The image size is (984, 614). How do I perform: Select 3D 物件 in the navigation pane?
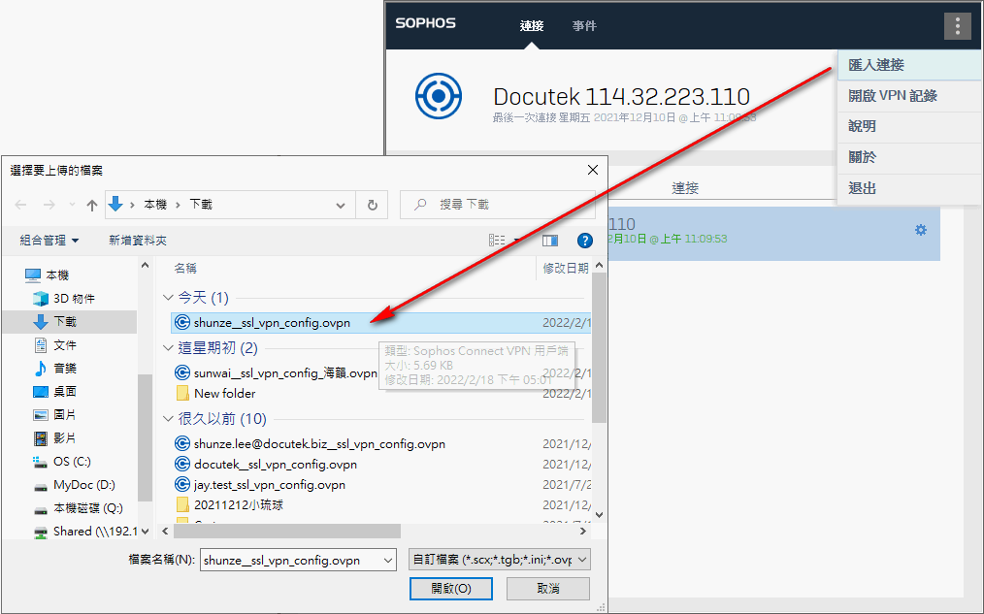pos(74,299)
